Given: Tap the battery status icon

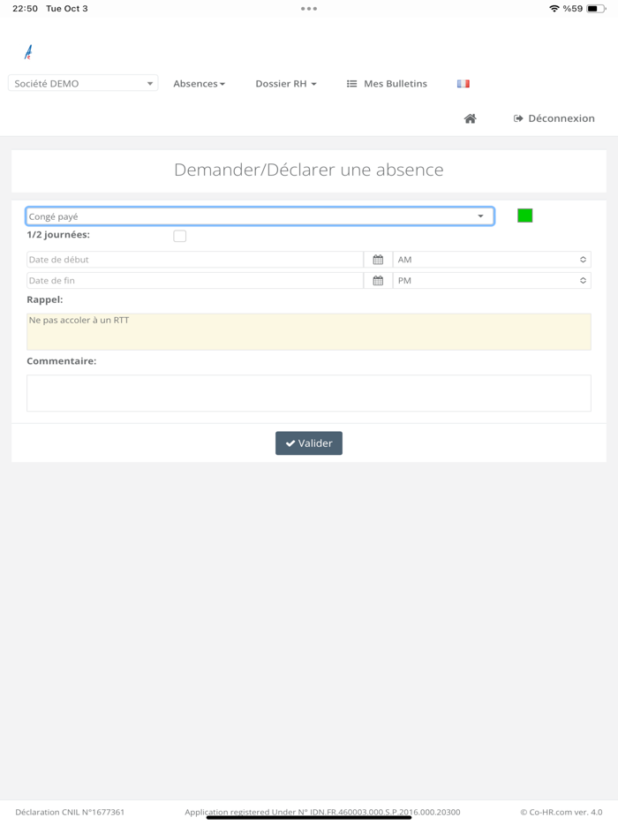Looking at the screenshot, I should coord(596,9).
